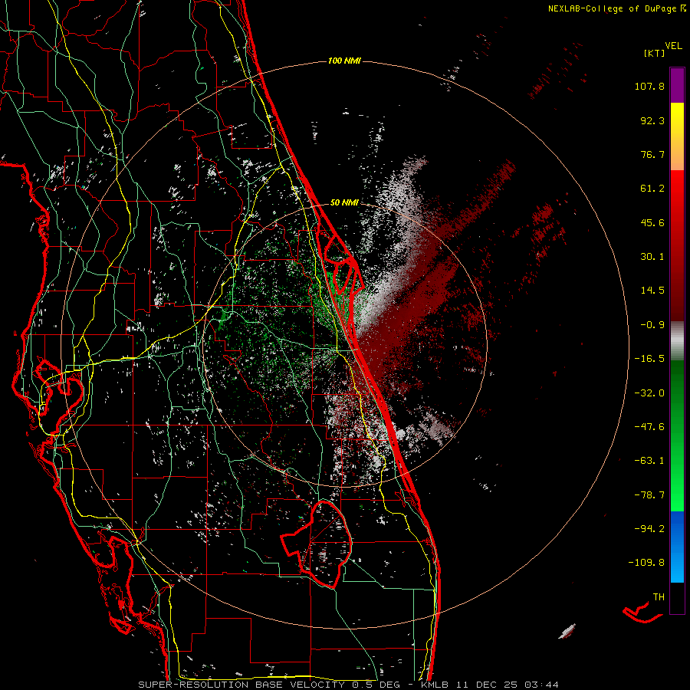The width and height of the screenshot is (690, 690).
Task: Click the -32.0 scale value
Action: [x=649, y=393]
